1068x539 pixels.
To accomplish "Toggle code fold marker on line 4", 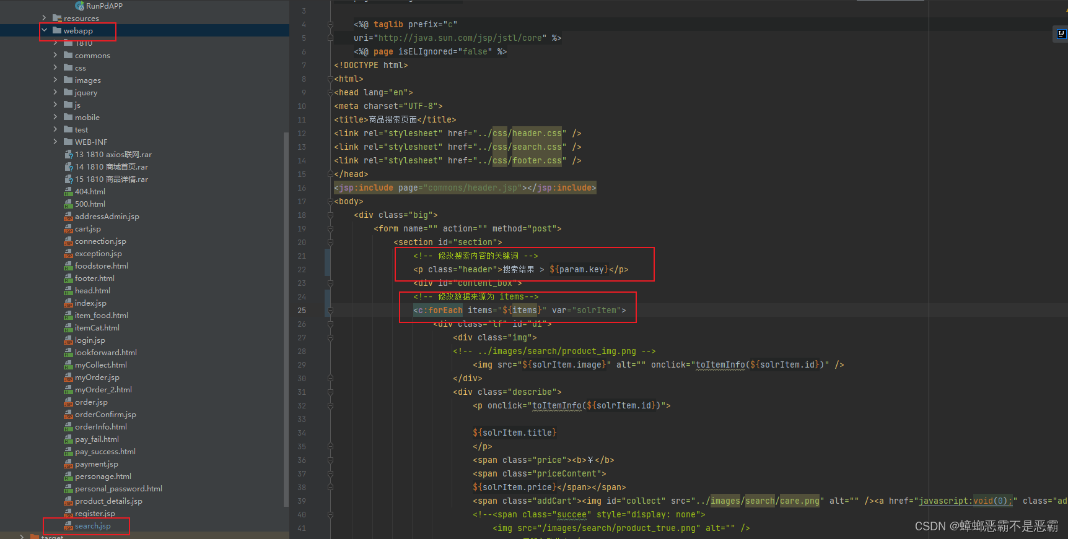I will pyautogui.click(x=330, y=25).
